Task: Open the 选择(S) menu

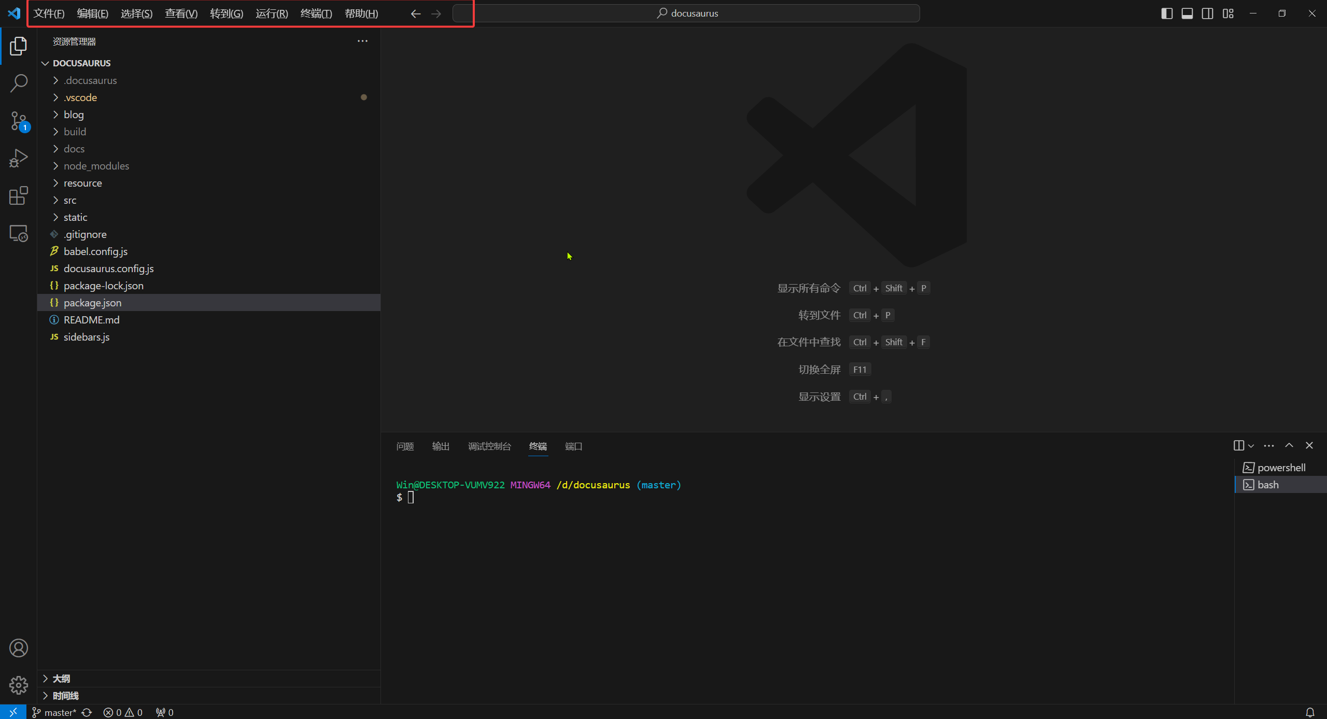Action: (x=137, y=13)
